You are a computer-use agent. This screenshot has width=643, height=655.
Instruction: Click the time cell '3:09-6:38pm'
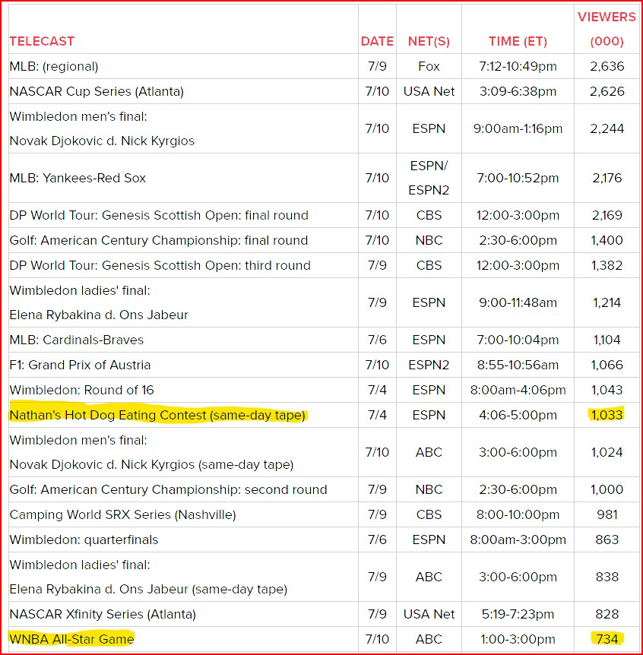point(518,91)
